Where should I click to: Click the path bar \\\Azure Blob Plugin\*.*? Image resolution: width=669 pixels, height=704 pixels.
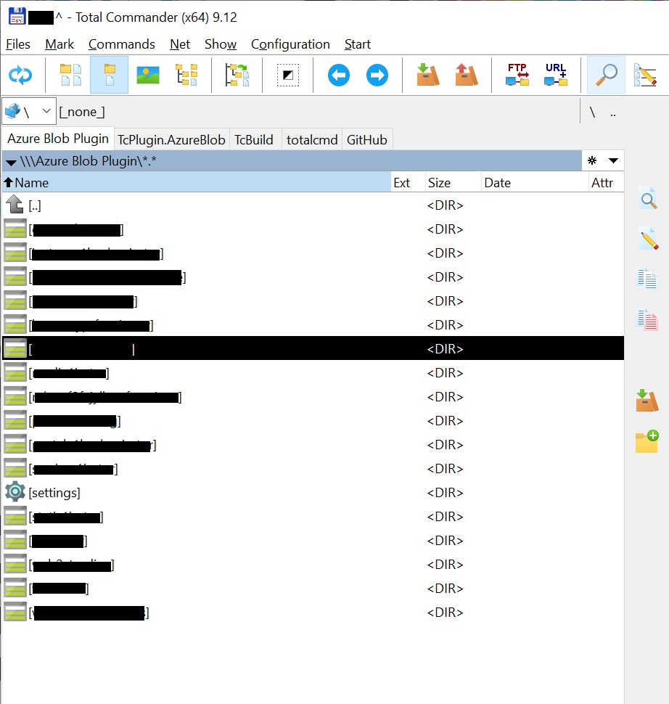[292, 160]
